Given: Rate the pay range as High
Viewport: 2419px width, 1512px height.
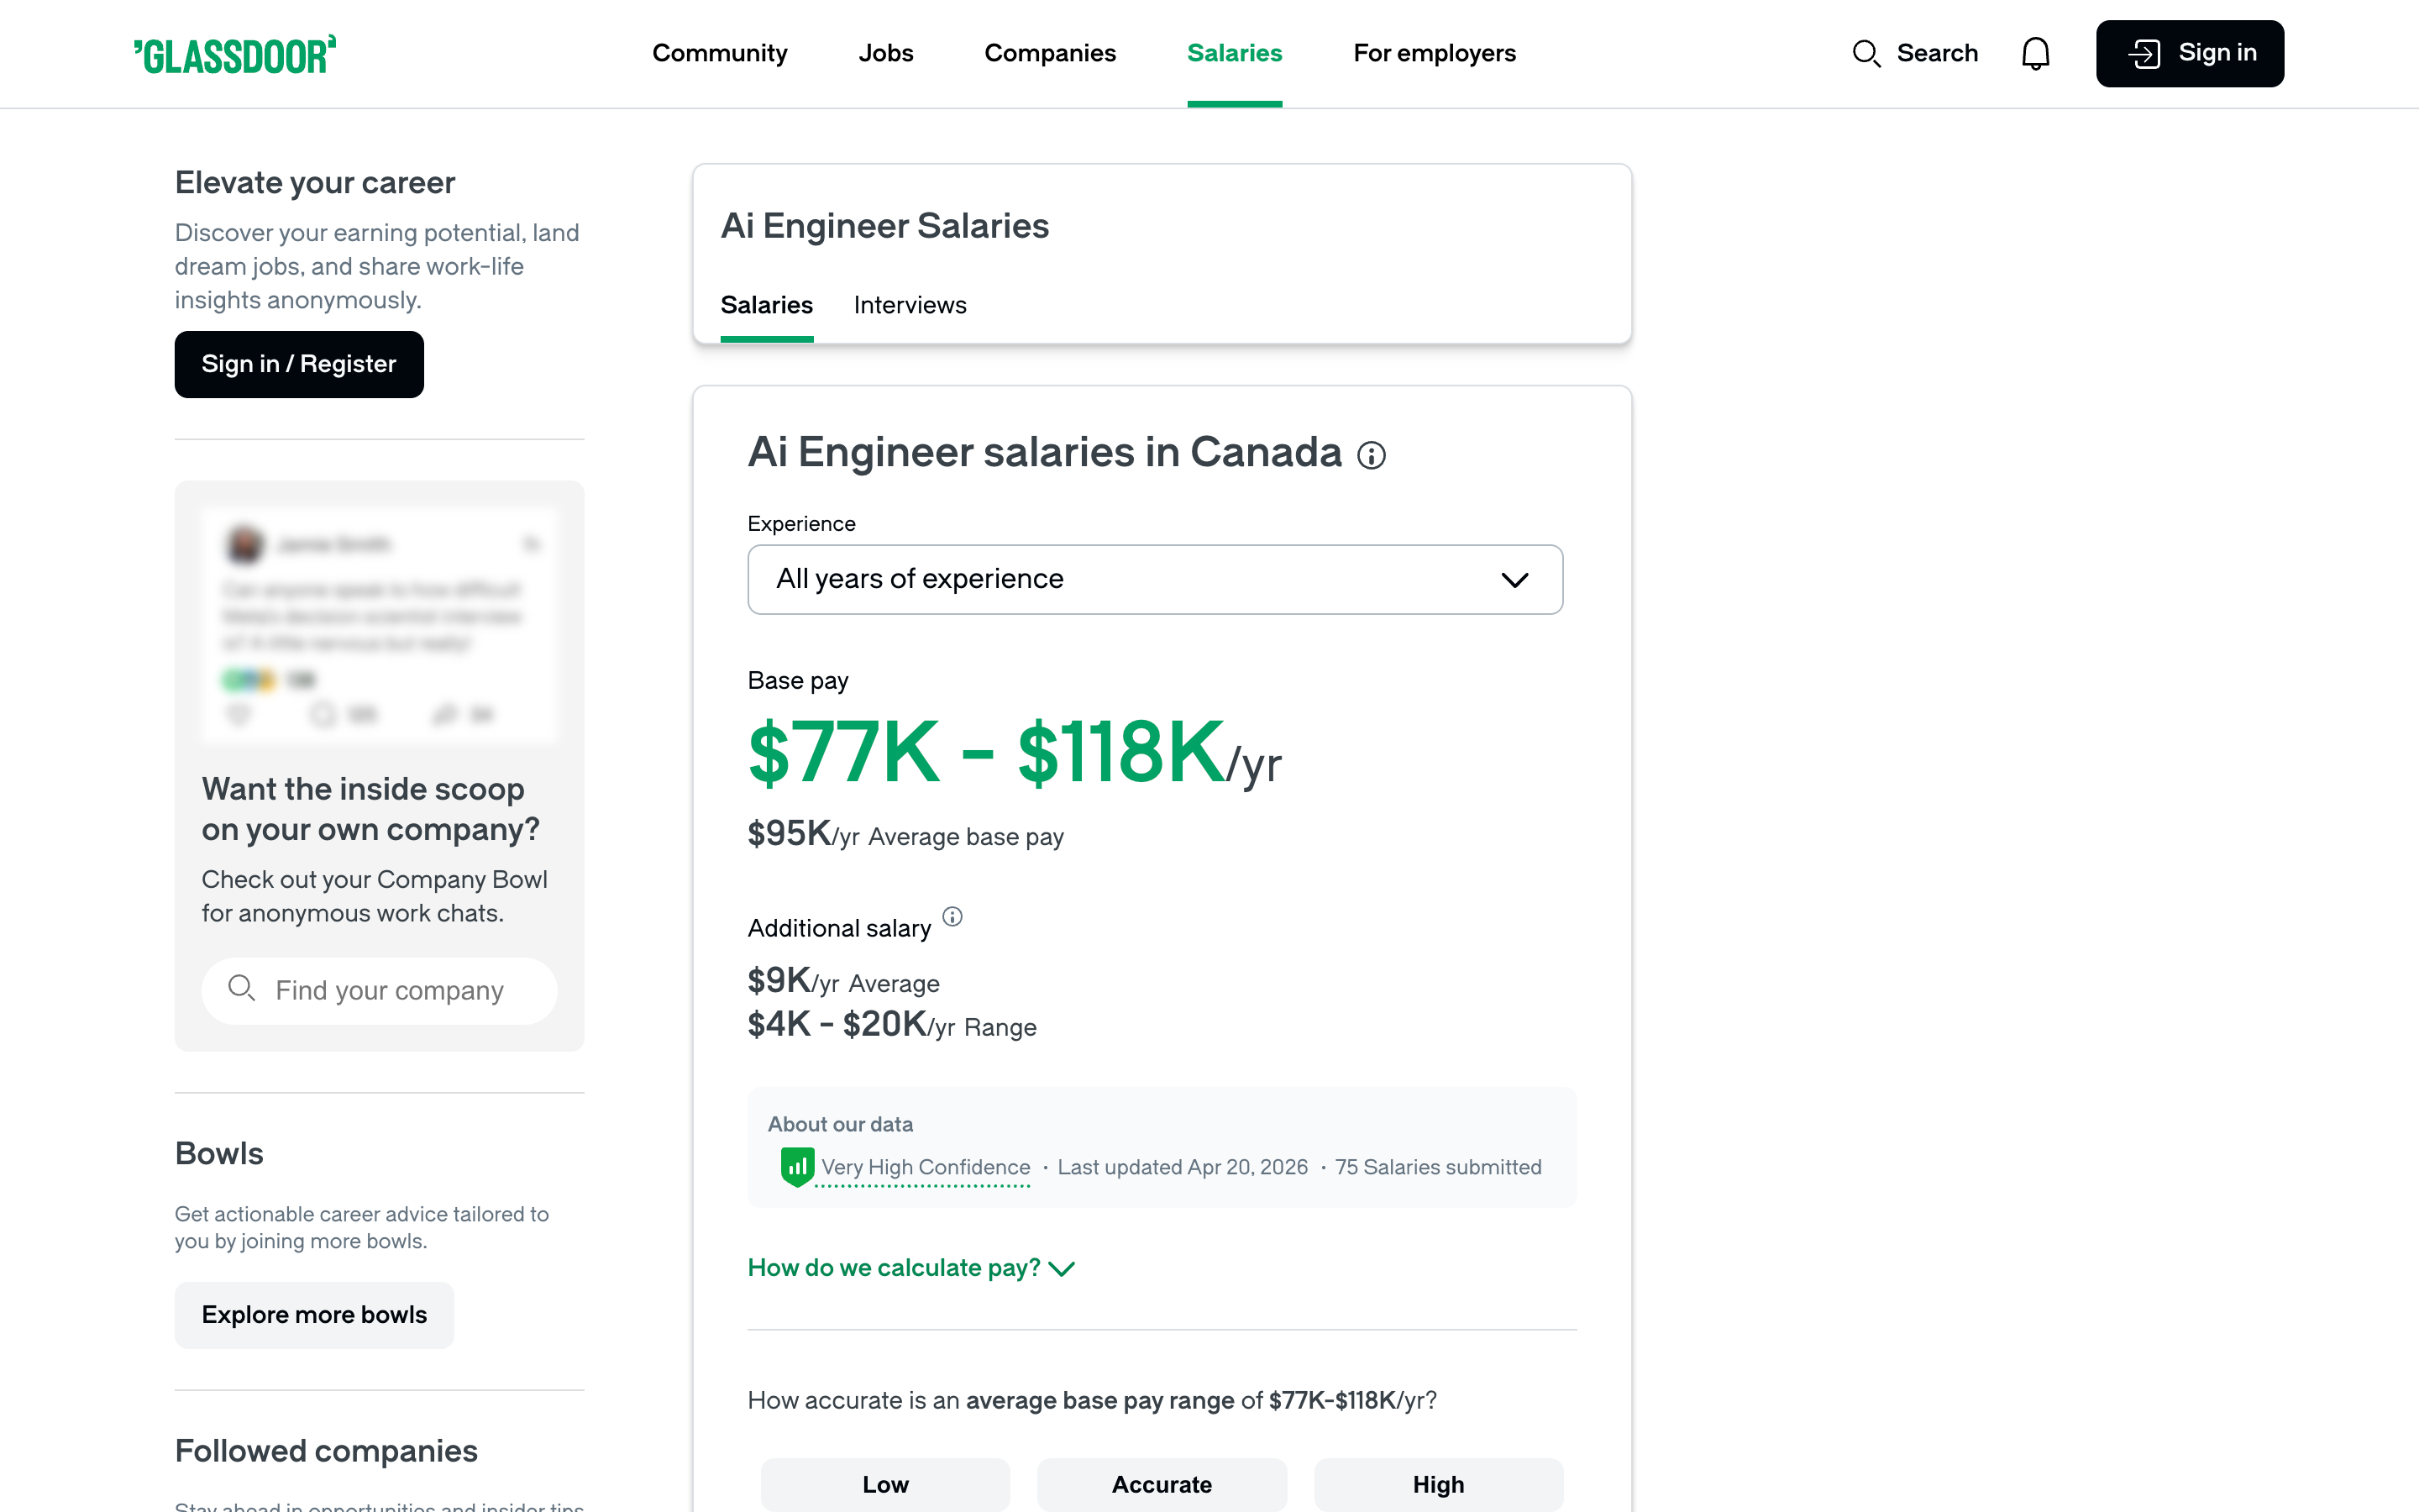Looking at the screenshot, I should 1439,1484.
